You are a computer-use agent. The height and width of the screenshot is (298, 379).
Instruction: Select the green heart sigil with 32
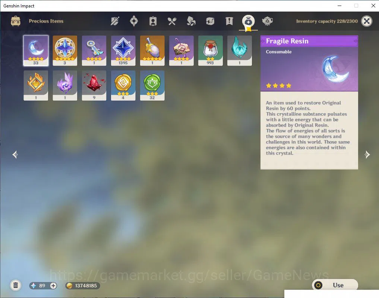point(152,85)
